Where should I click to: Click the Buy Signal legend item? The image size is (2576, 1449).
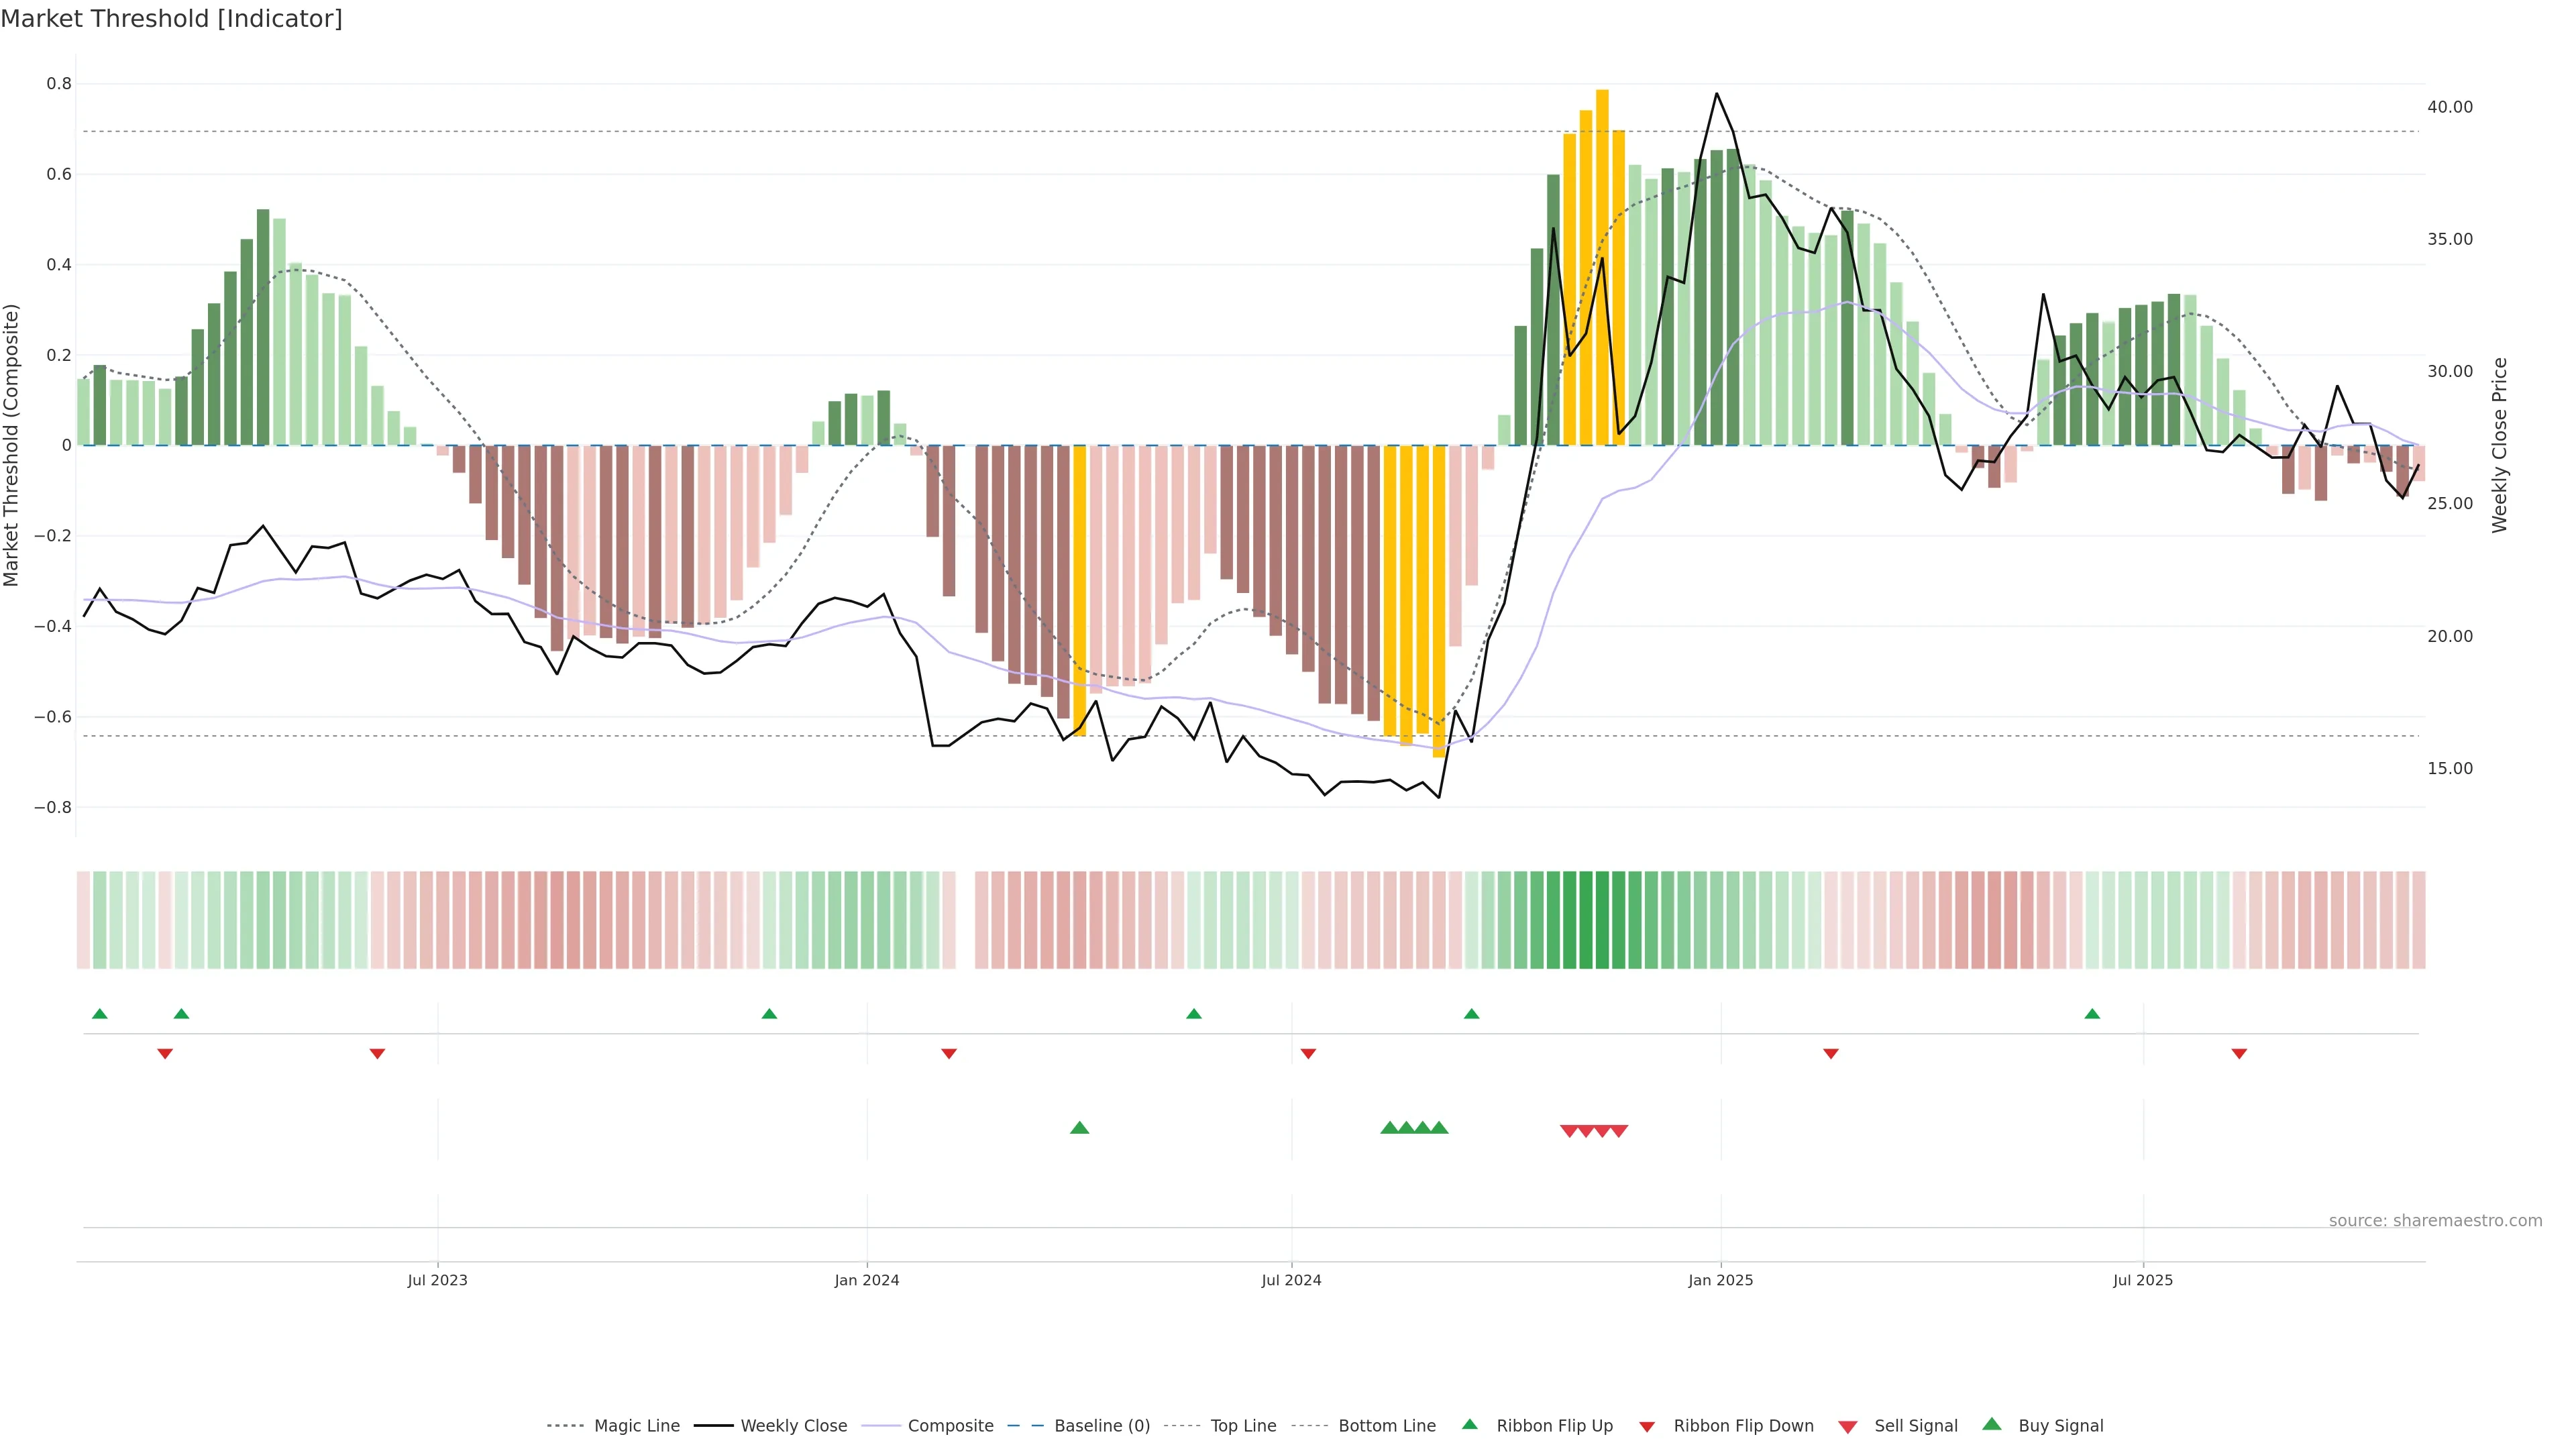click(x=2060, y=1426)
